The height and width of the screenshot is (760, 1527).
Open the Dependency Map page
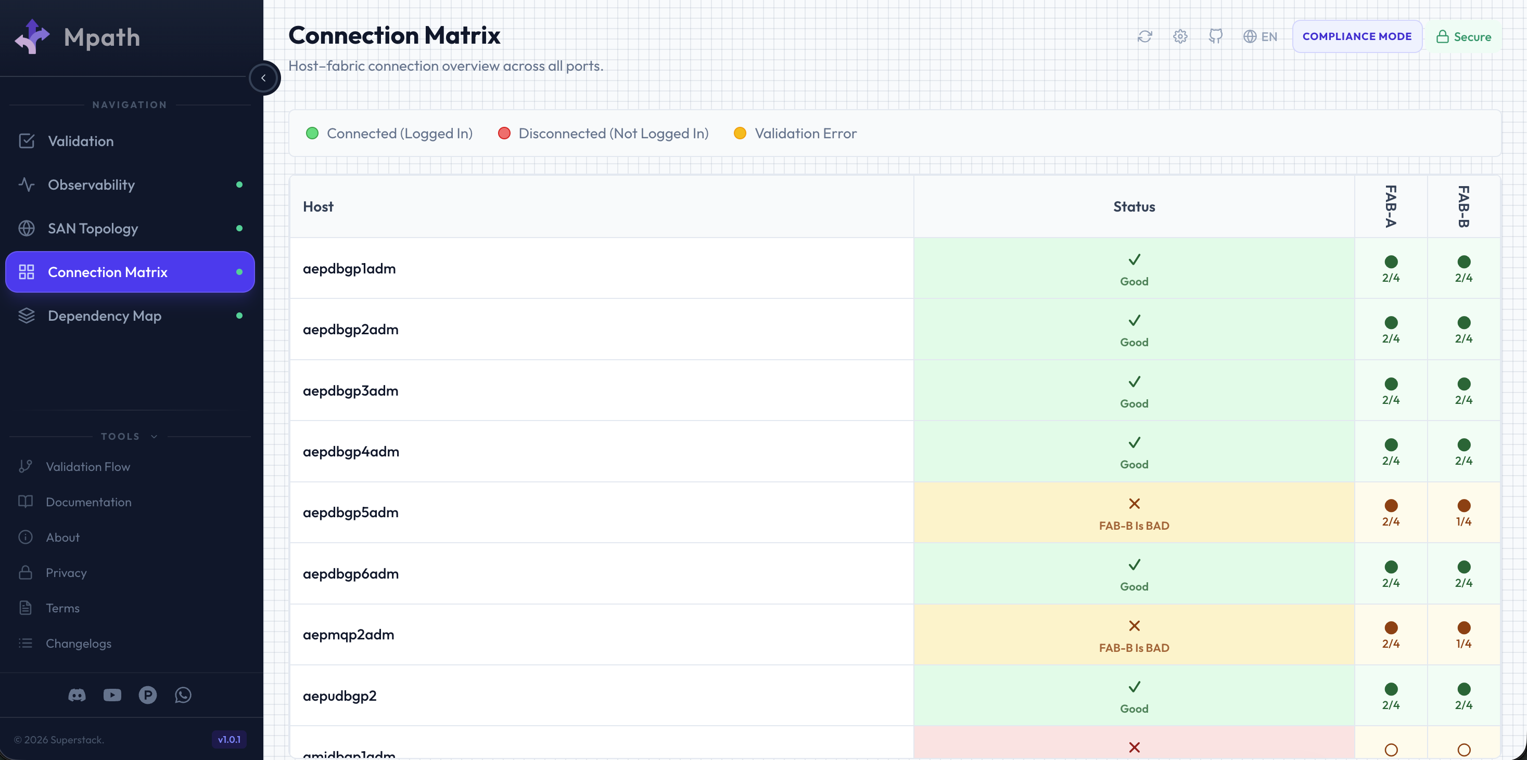tap(130, 316)
